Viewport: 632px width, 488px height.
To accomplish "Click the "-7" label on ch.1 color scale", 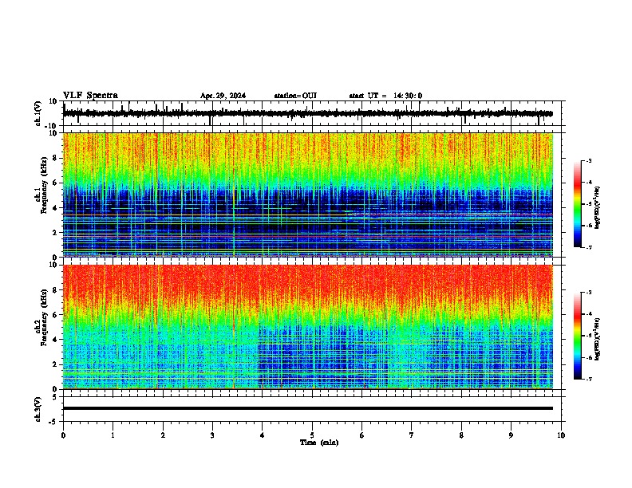I will pos(589,247).
